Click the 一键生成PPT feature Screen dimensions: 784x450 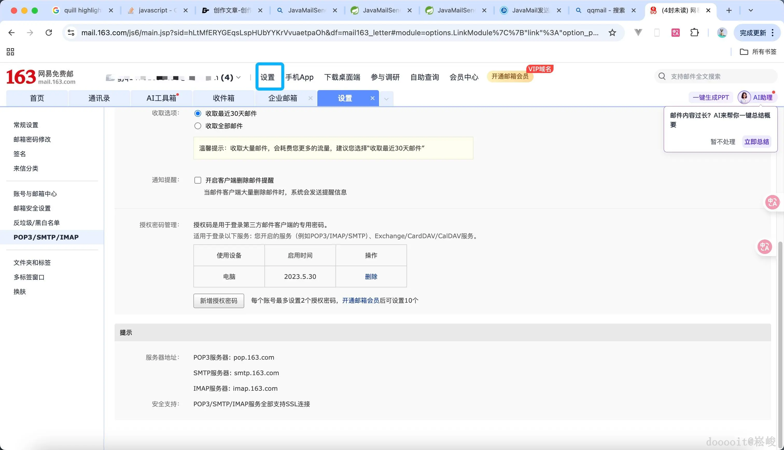pyautogui.click(x=710, y=97)
